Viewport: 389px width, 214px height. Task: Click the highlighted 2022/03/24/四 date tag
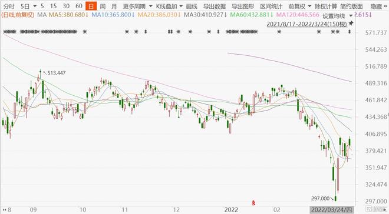[331, 210]
